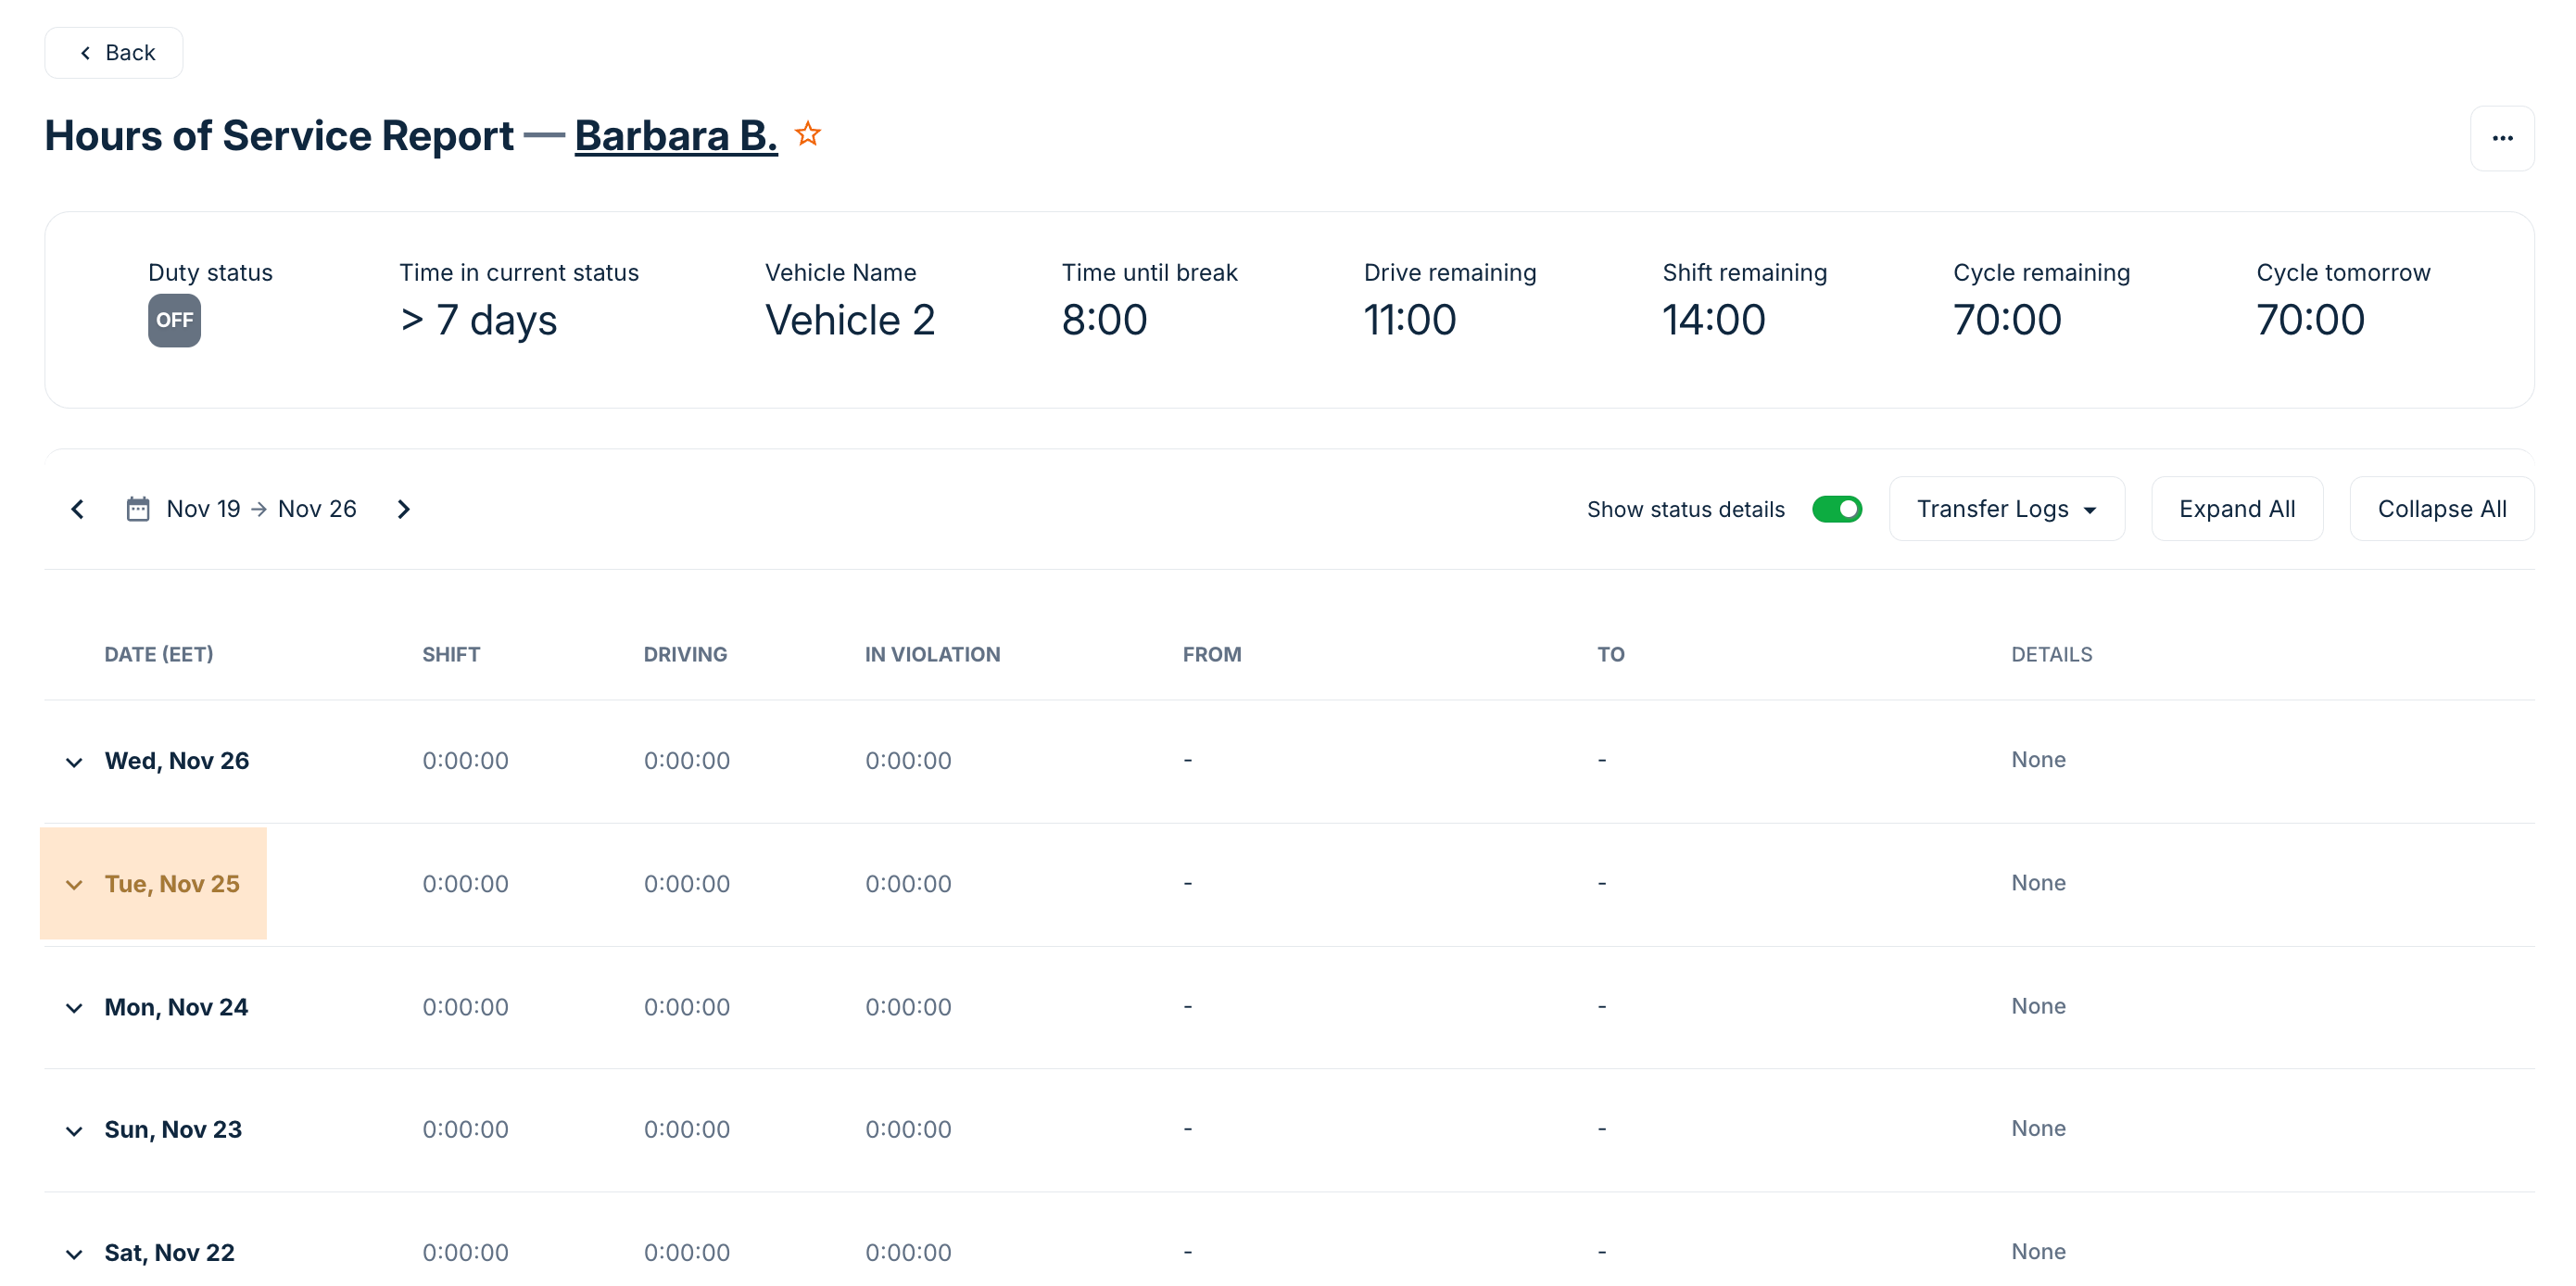Click the OFF duty status badge
2576x1286 pixels.
point(174,320)
